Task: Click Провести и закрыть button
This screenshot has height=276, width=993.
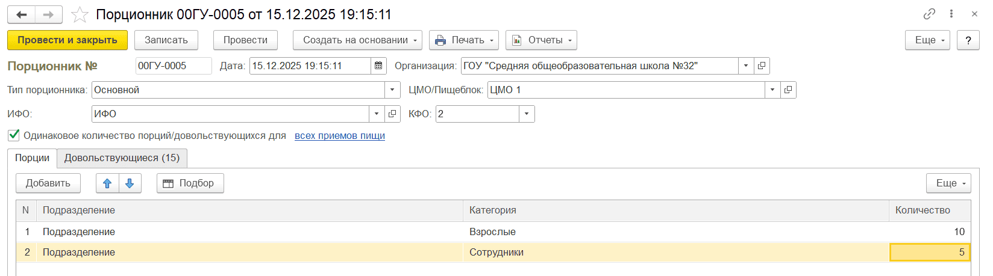Action: click(x=67, y=40)
